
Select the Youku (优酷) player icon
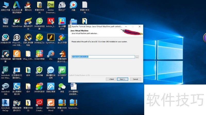[73, 5]
